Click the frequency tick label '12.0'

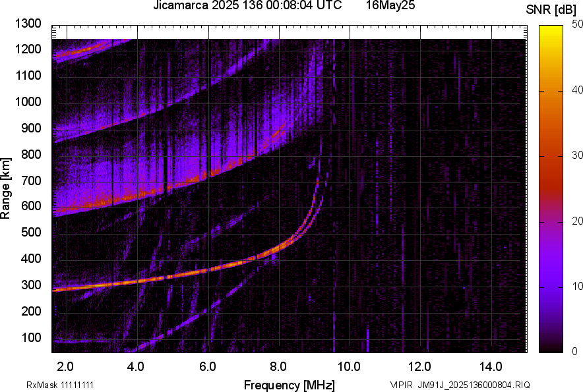tap(420, 367)
